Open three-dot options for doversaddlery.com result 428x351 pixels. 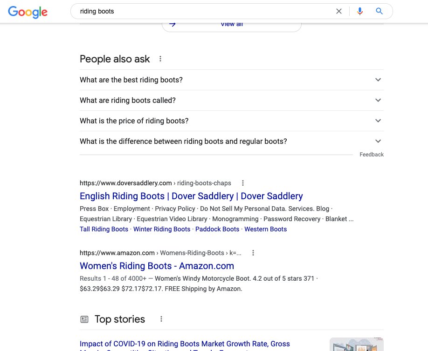point(242,183)
